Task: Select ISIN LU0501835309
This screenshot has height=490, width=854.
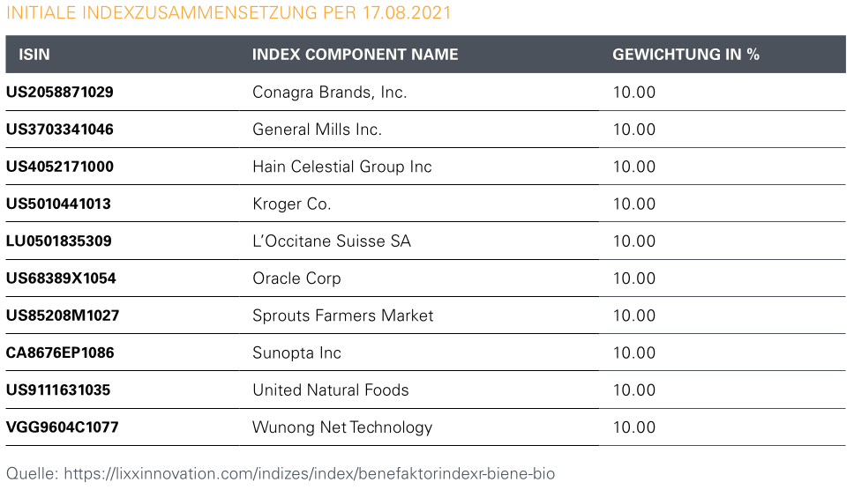Action: click(x=58, y=241)
